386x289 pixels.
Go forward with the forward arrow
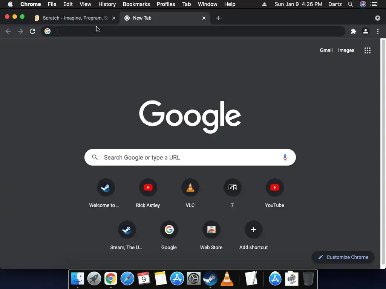click(20, 31)
